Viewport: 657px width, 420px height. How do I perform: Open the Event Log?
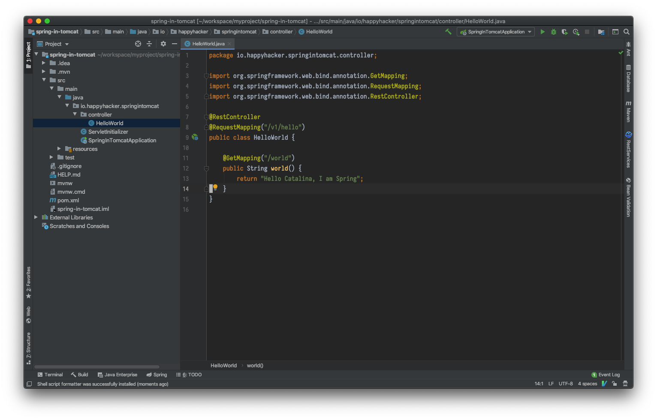click(606, 375)
